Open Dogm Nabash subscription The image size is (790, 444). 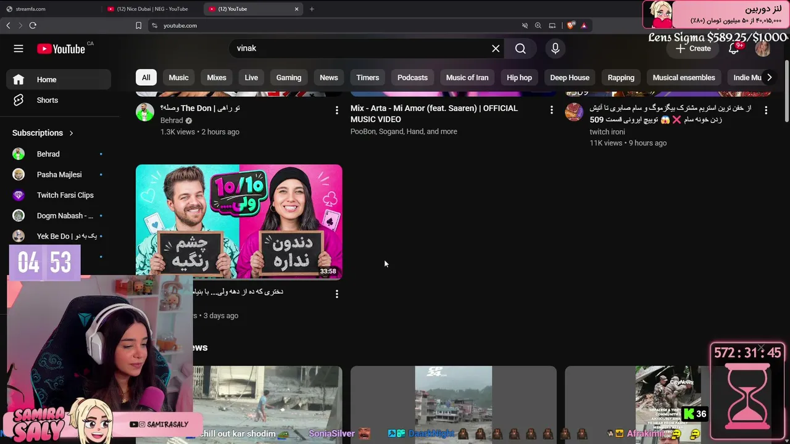pyautogui.click(x=59, y=216)
